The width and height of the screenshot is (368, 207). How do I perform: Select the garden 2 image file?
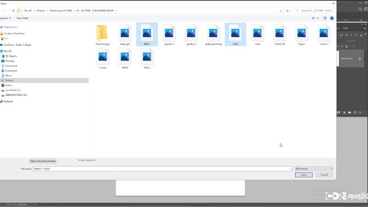tap(191, 34)
